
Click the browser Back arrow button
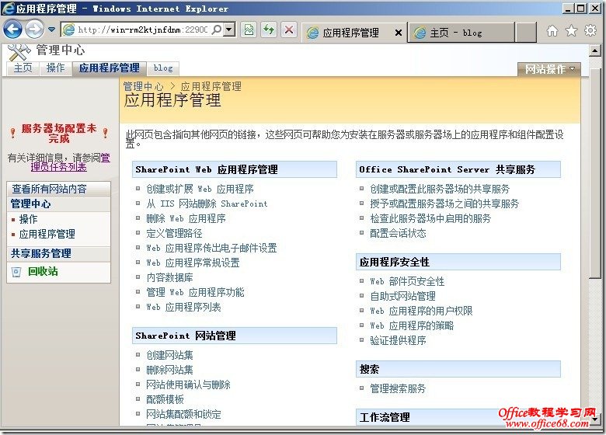[12, 30]
